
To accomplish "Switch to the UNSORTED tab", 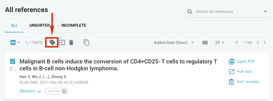I will [x=40, y=25].
